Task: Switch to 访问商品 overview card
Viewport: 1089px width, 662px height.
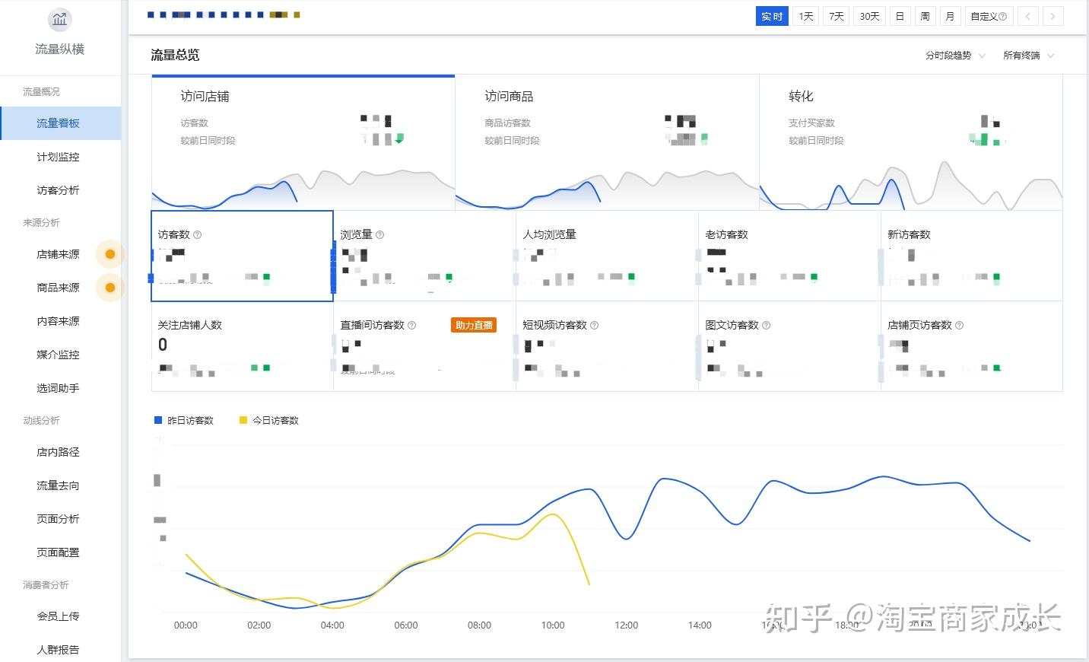Action: [607, 143]
